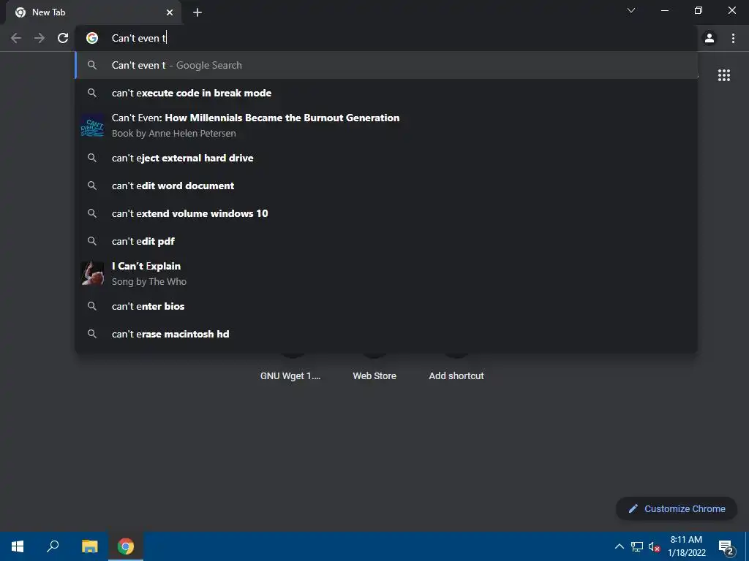749x561 pixels.
Task: Click the Forward navigation arrow
Action: coord(39,38)
